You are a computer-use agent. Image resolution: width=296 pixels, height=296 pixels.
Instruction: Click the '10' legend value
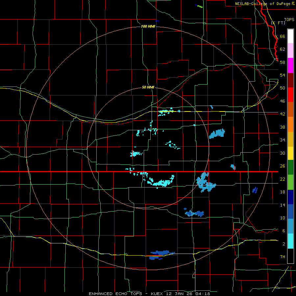pyautogui.click(x=283, y=218)
